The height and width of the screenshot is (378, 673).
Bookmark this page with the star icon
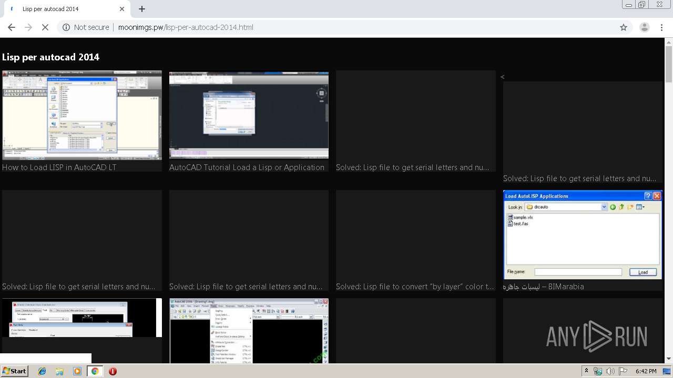tap(624, 27)
